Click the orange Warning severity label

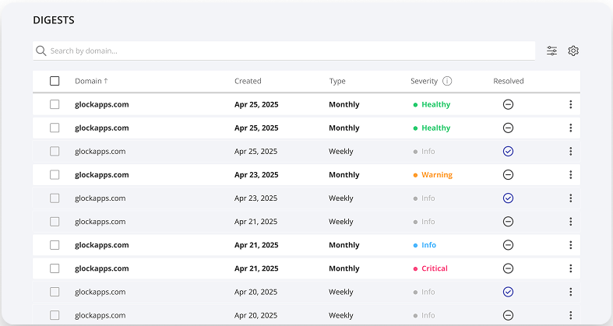(x=436, y=175)
